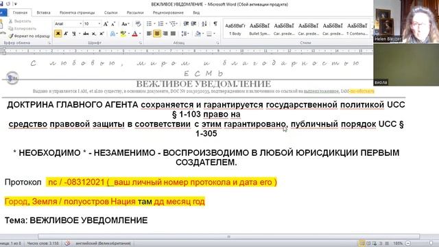The image size is (439, 247).
Task: Click the Sort icon in the paragraph group
Action: (x=204, y=24)
